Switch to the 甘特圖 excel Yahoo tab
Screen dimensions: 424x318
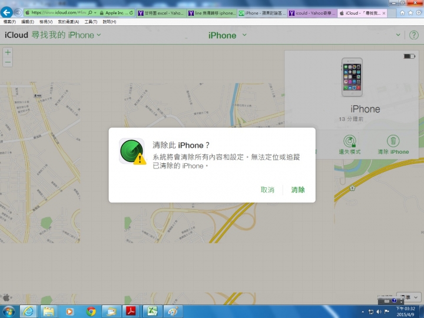[x=161, y=13]
